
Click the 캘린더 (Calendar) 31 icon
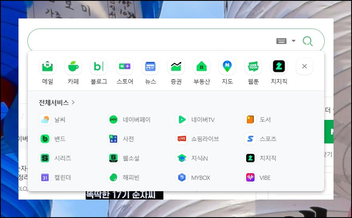pos(45,178)
